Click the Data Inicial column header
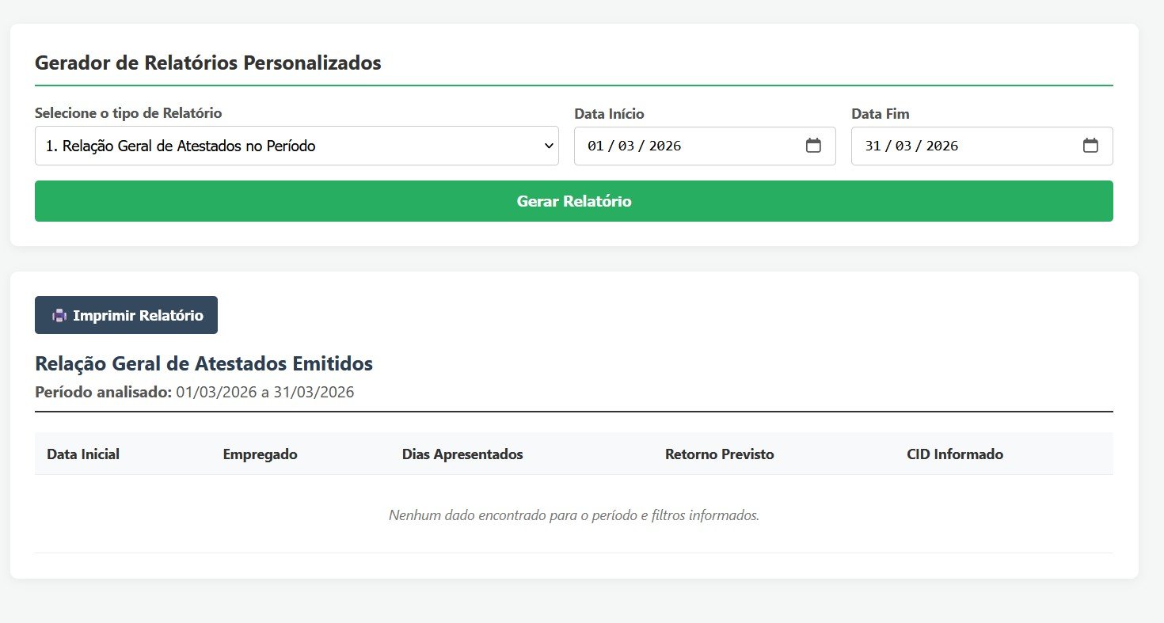Image resolution: width=1164 pixels, height=623 pixels. click(82, 454)
